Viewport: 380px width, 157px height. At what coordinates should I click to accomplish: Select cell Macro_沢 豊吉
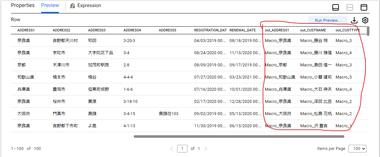[x=314, y=126]
